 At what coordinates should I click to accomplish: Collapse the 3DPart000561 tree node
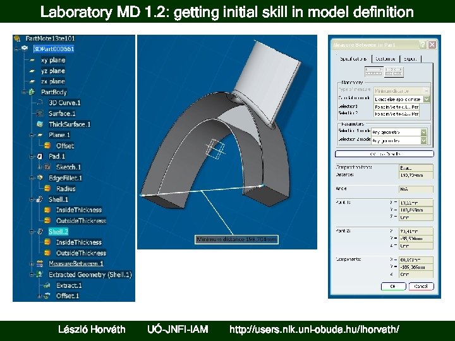point(17,49)
